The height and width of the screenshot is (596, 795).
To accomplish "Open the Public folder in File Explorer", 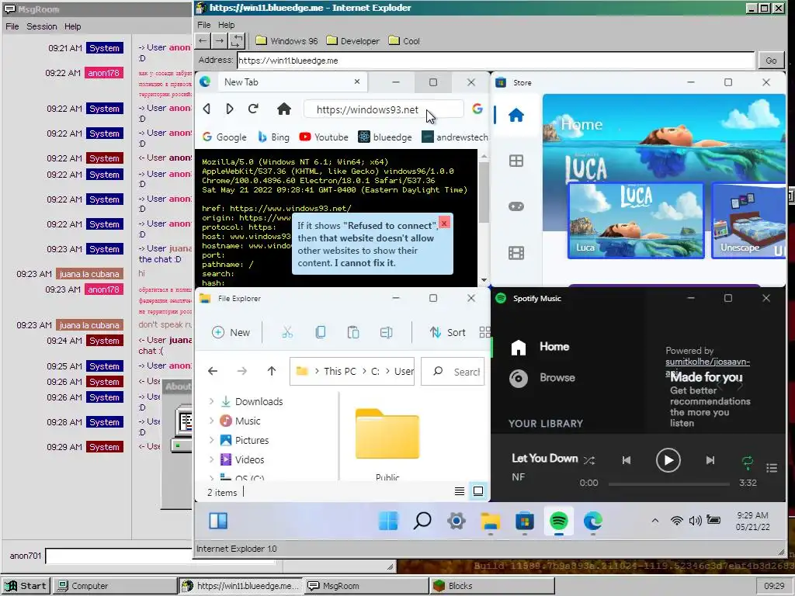I will 387,443.
